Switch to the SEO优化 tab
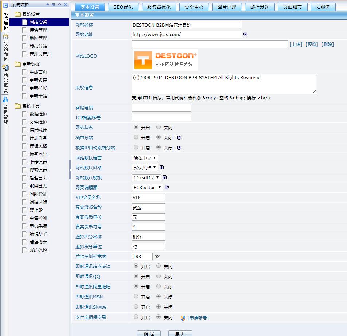This screenshot has width=347, height=336. click(123, 7)
